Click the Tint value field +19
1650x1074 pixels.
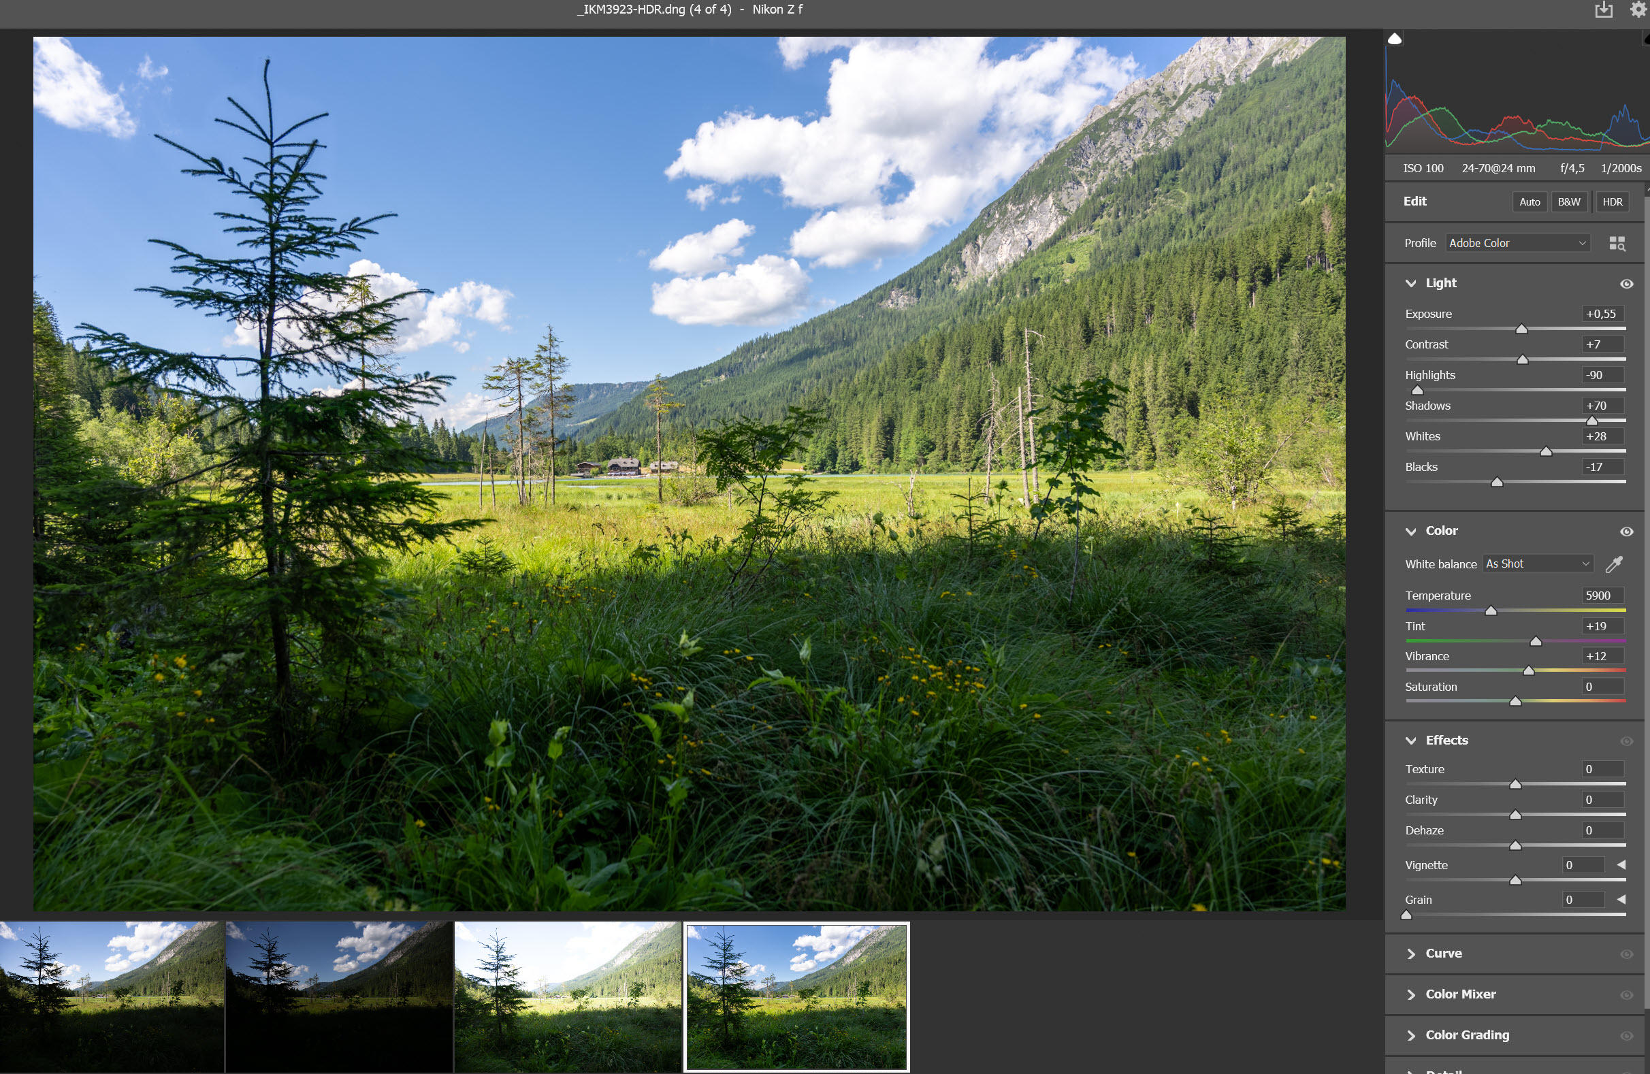click(1604, 626)
